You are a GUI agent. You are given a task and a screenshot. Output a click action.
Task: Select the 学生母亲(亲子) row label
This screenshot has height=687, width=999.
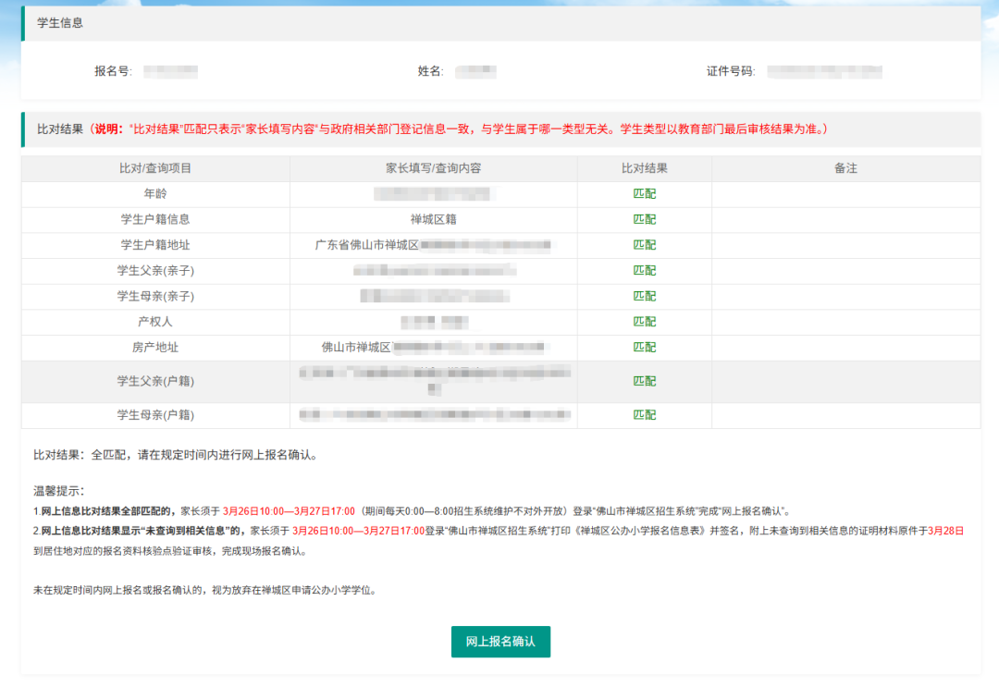pos(155,296)
